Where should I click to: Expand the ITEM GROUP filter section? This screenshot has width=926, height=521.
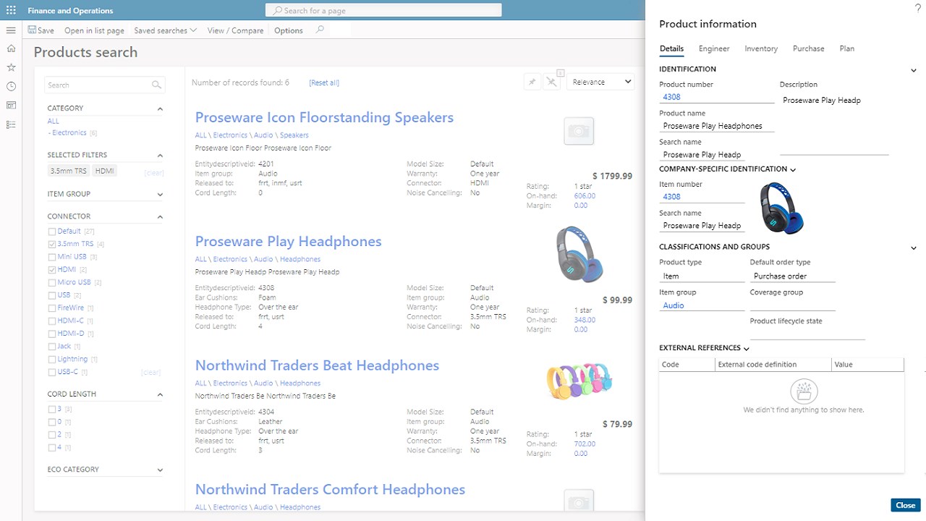tap(160, 195)
